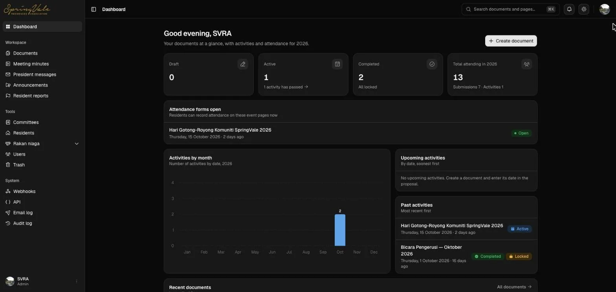Click the Committees sidebar icon
Viewport: 616px width, 292px height.
(8, 122)
